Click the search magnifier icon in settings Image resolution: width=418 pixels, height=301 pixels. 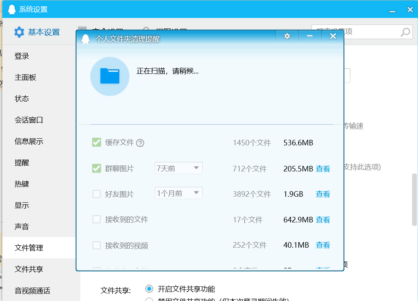(405, 32)
